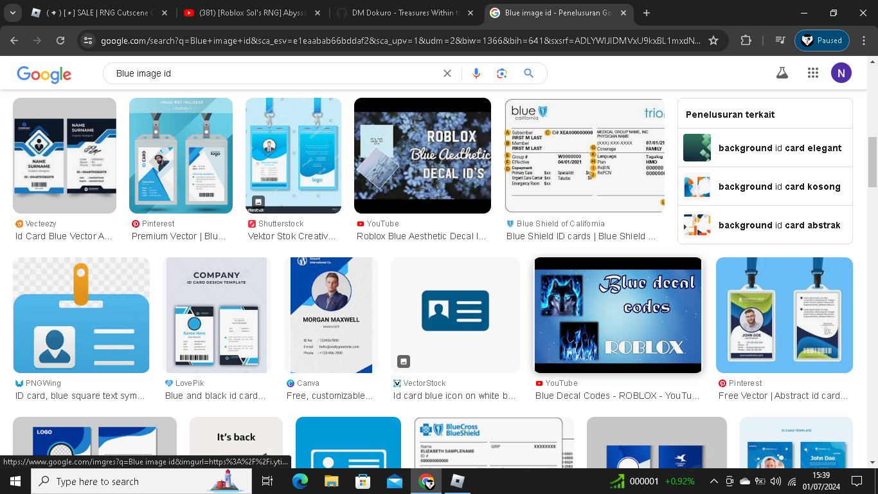Switch to the DM Dokuro tab

click(405, 13)
